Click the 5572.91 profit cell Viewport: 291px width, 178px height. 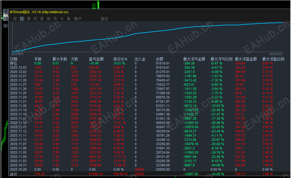pos(95,123)
